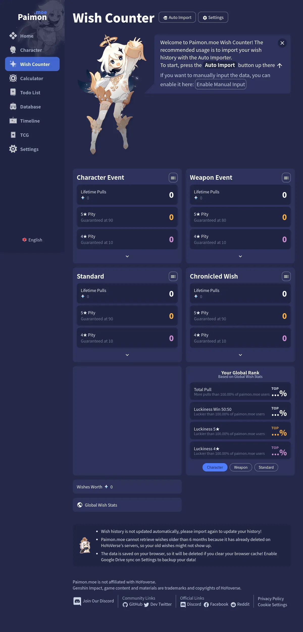Image resolution: width=303 pixels, height=632 pixels.
Task: Expand the Character Event details chevron
Action: pos(127,256)
